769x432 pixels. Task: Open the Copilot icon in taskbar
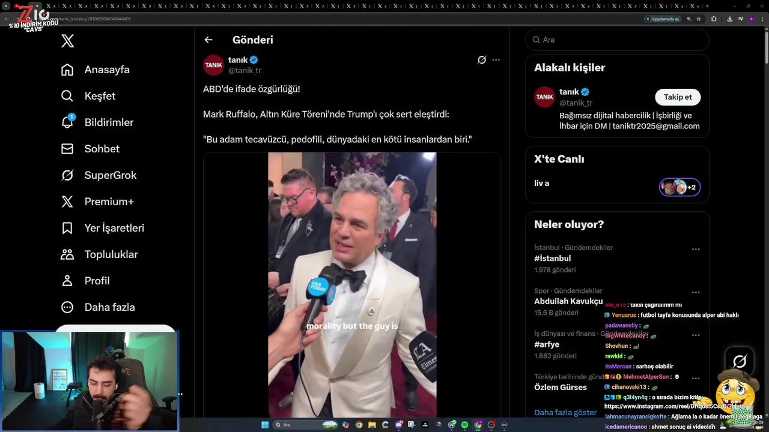[346, 425]
